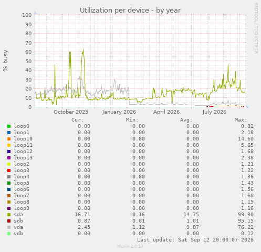Click the loop0 green color swatch
Image resolution: width=261 pixels, height=252 pixels.
(9, 126)
